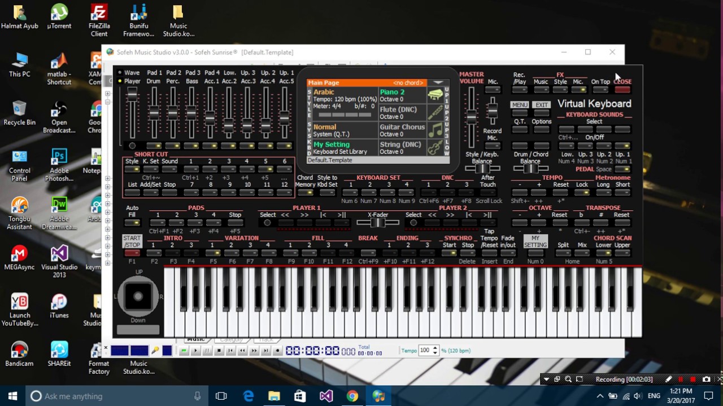Open the iTunes desktop icon

(x=59, y=306)
